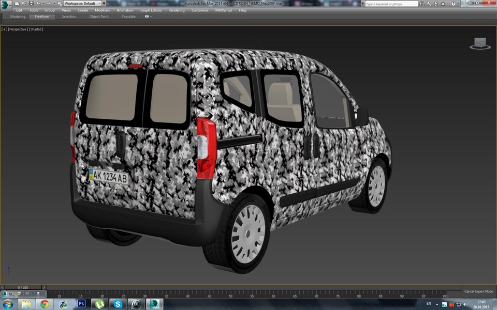The height and width of the screenshot is (310, 497).
Task: Expand the InfoCenter search arrow
Action: [x=363, y=4]
